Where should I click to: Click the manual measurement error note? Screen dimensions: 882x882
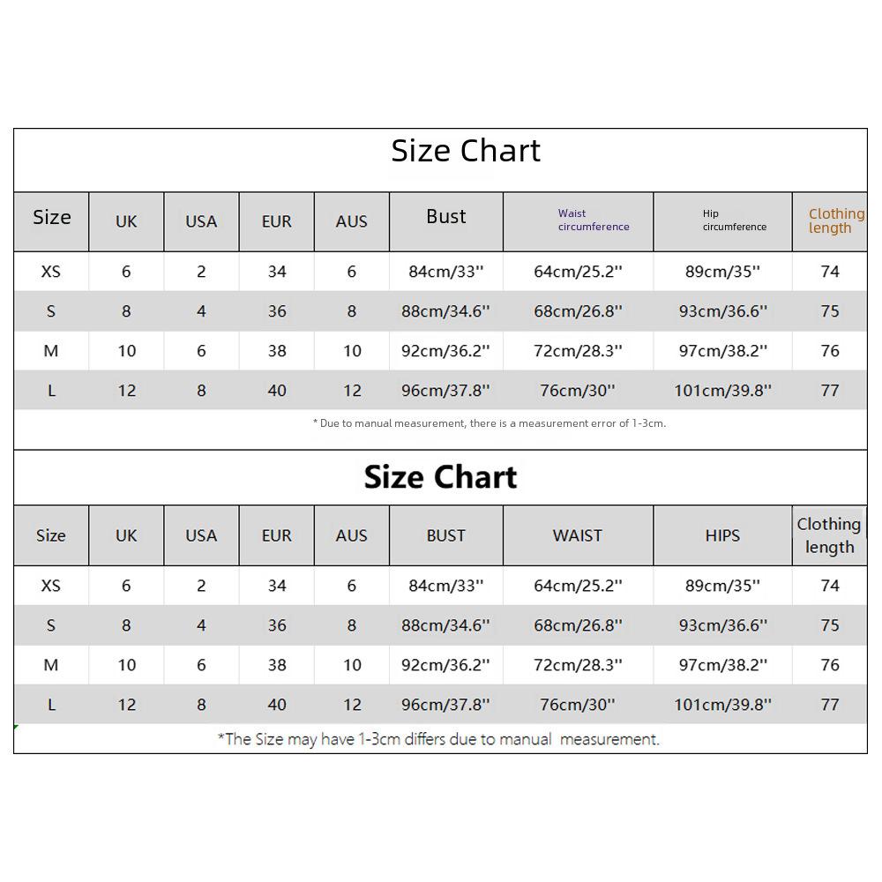coord(490,423)
